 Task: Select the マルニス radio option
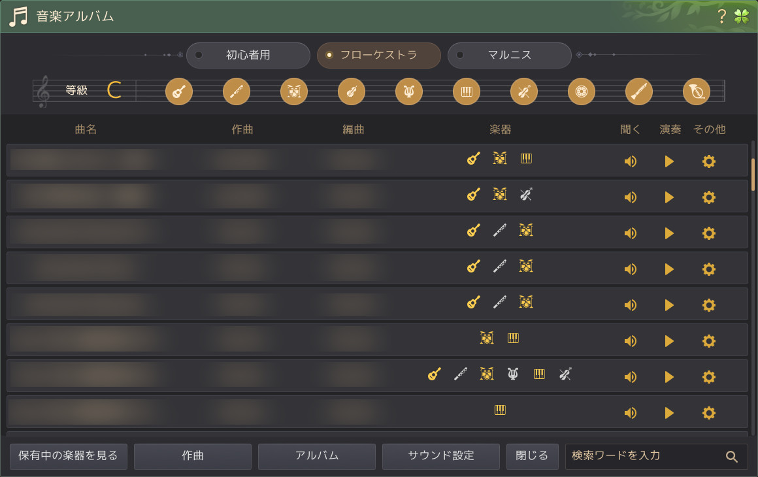tap(509, 56)
